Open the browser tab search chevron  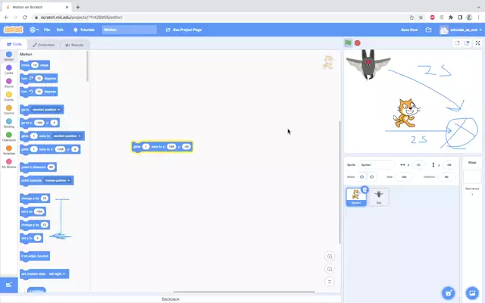478,7
